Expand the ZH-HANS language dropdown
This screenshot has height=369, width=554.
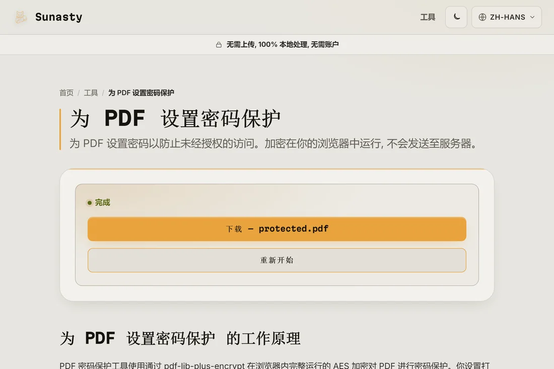pos(506,17)
